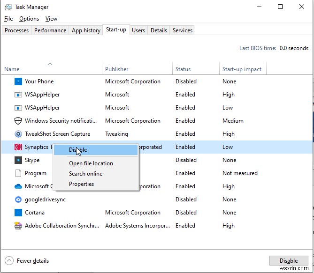The image size is (314, 273).
Task: Choose Disable in the context menu
Action: (x=96, y=150)
